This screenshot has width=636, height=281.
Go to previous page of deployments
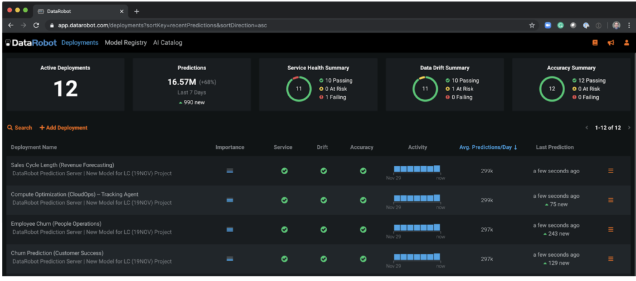(x=586, y=128)
